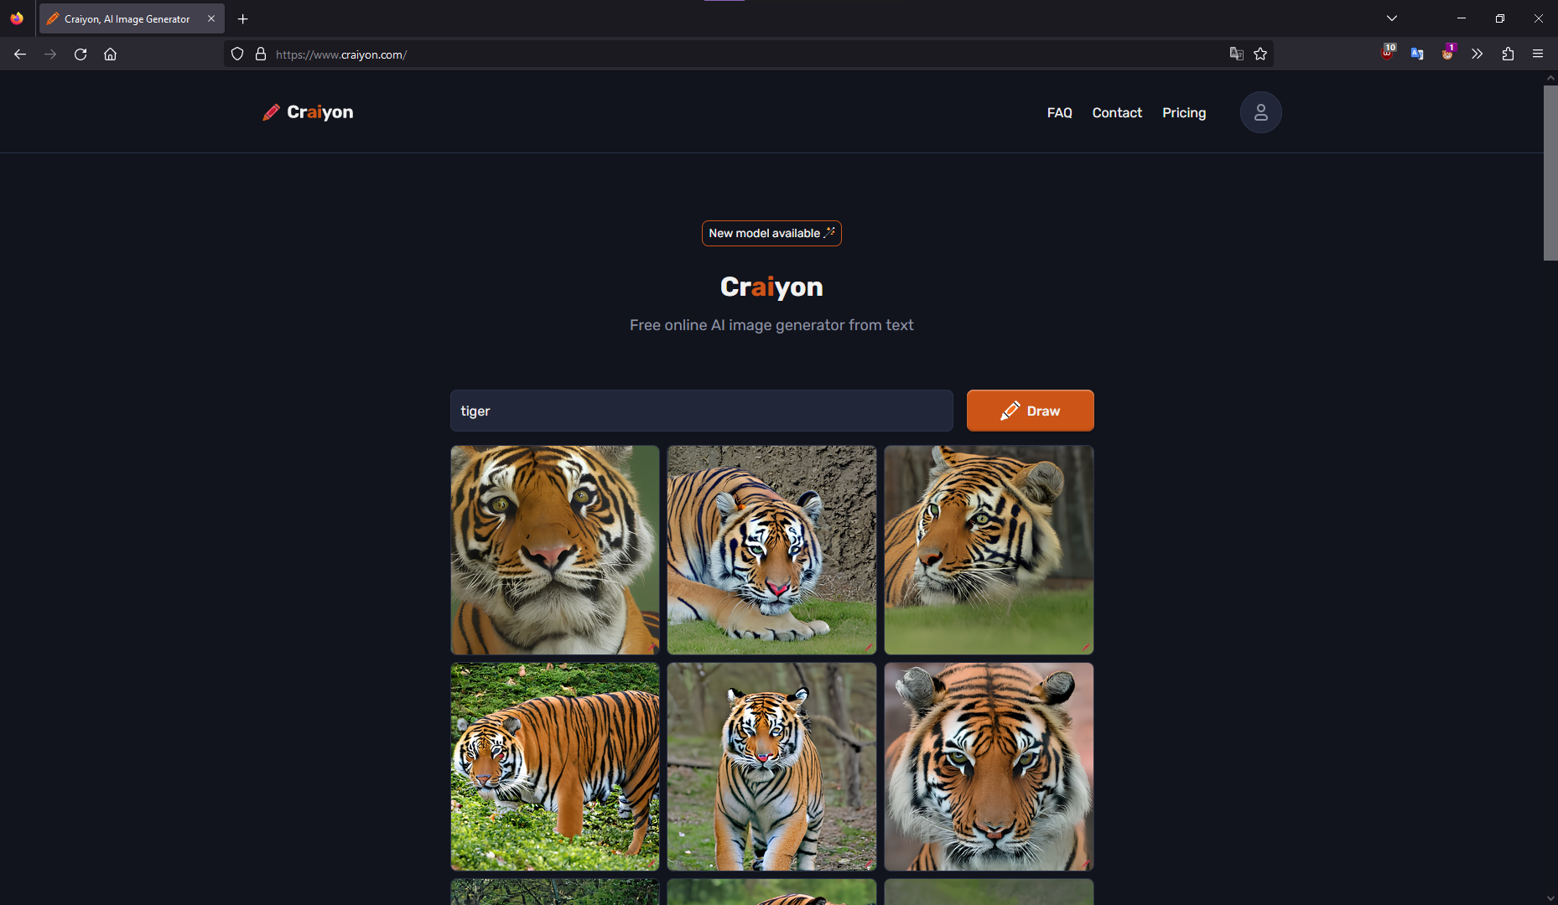
Task: Open the tracking protection shield icon
Action: [x=237, y=54]
